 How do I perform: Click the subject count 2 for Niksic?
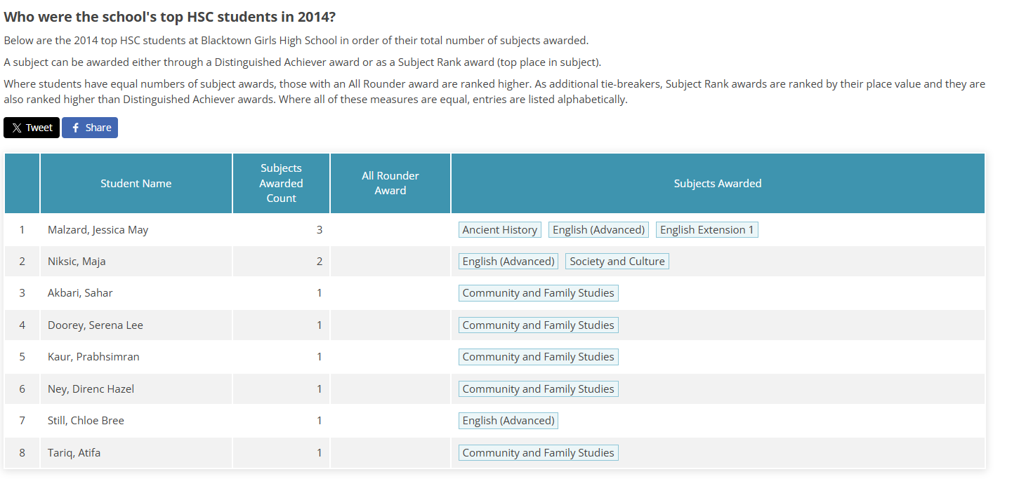[320, 262]
